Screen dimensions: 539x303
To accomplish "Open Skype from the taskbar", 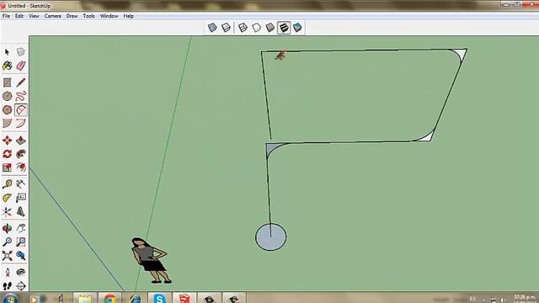I will pos(159,299).
